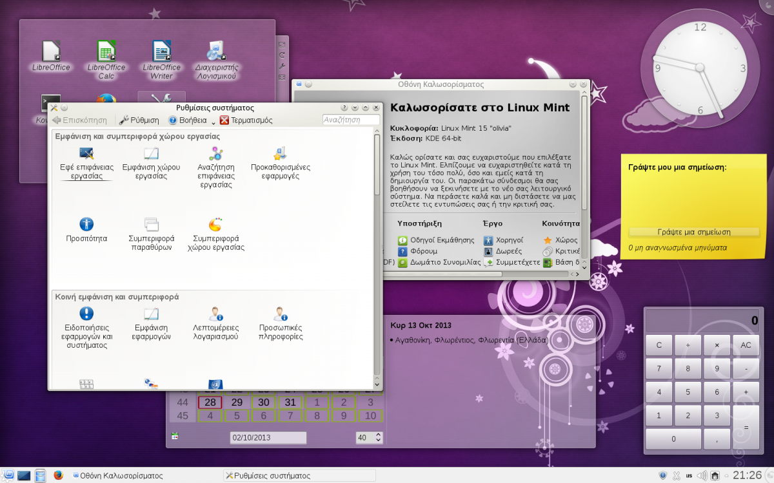The height and width of the screenshot is (483, 774).
Task: Open the Συμμετέχετε get involved link
Action: pyautogui.click(x=512, y=262)
